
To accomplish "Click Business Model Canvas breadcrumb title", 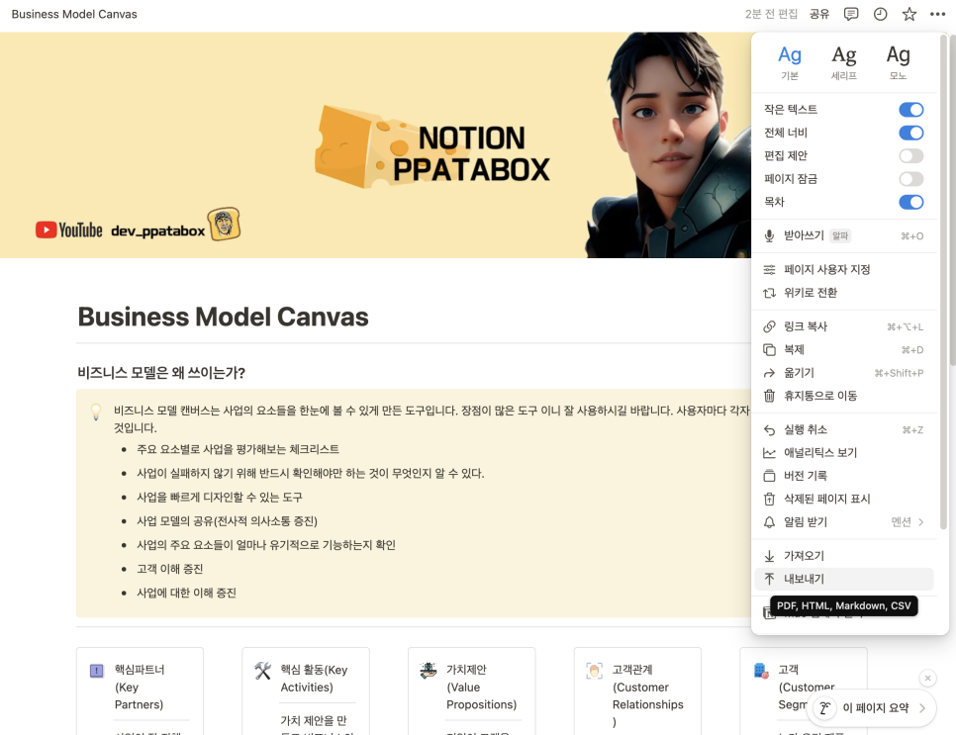I will click(x=74, y=14).
